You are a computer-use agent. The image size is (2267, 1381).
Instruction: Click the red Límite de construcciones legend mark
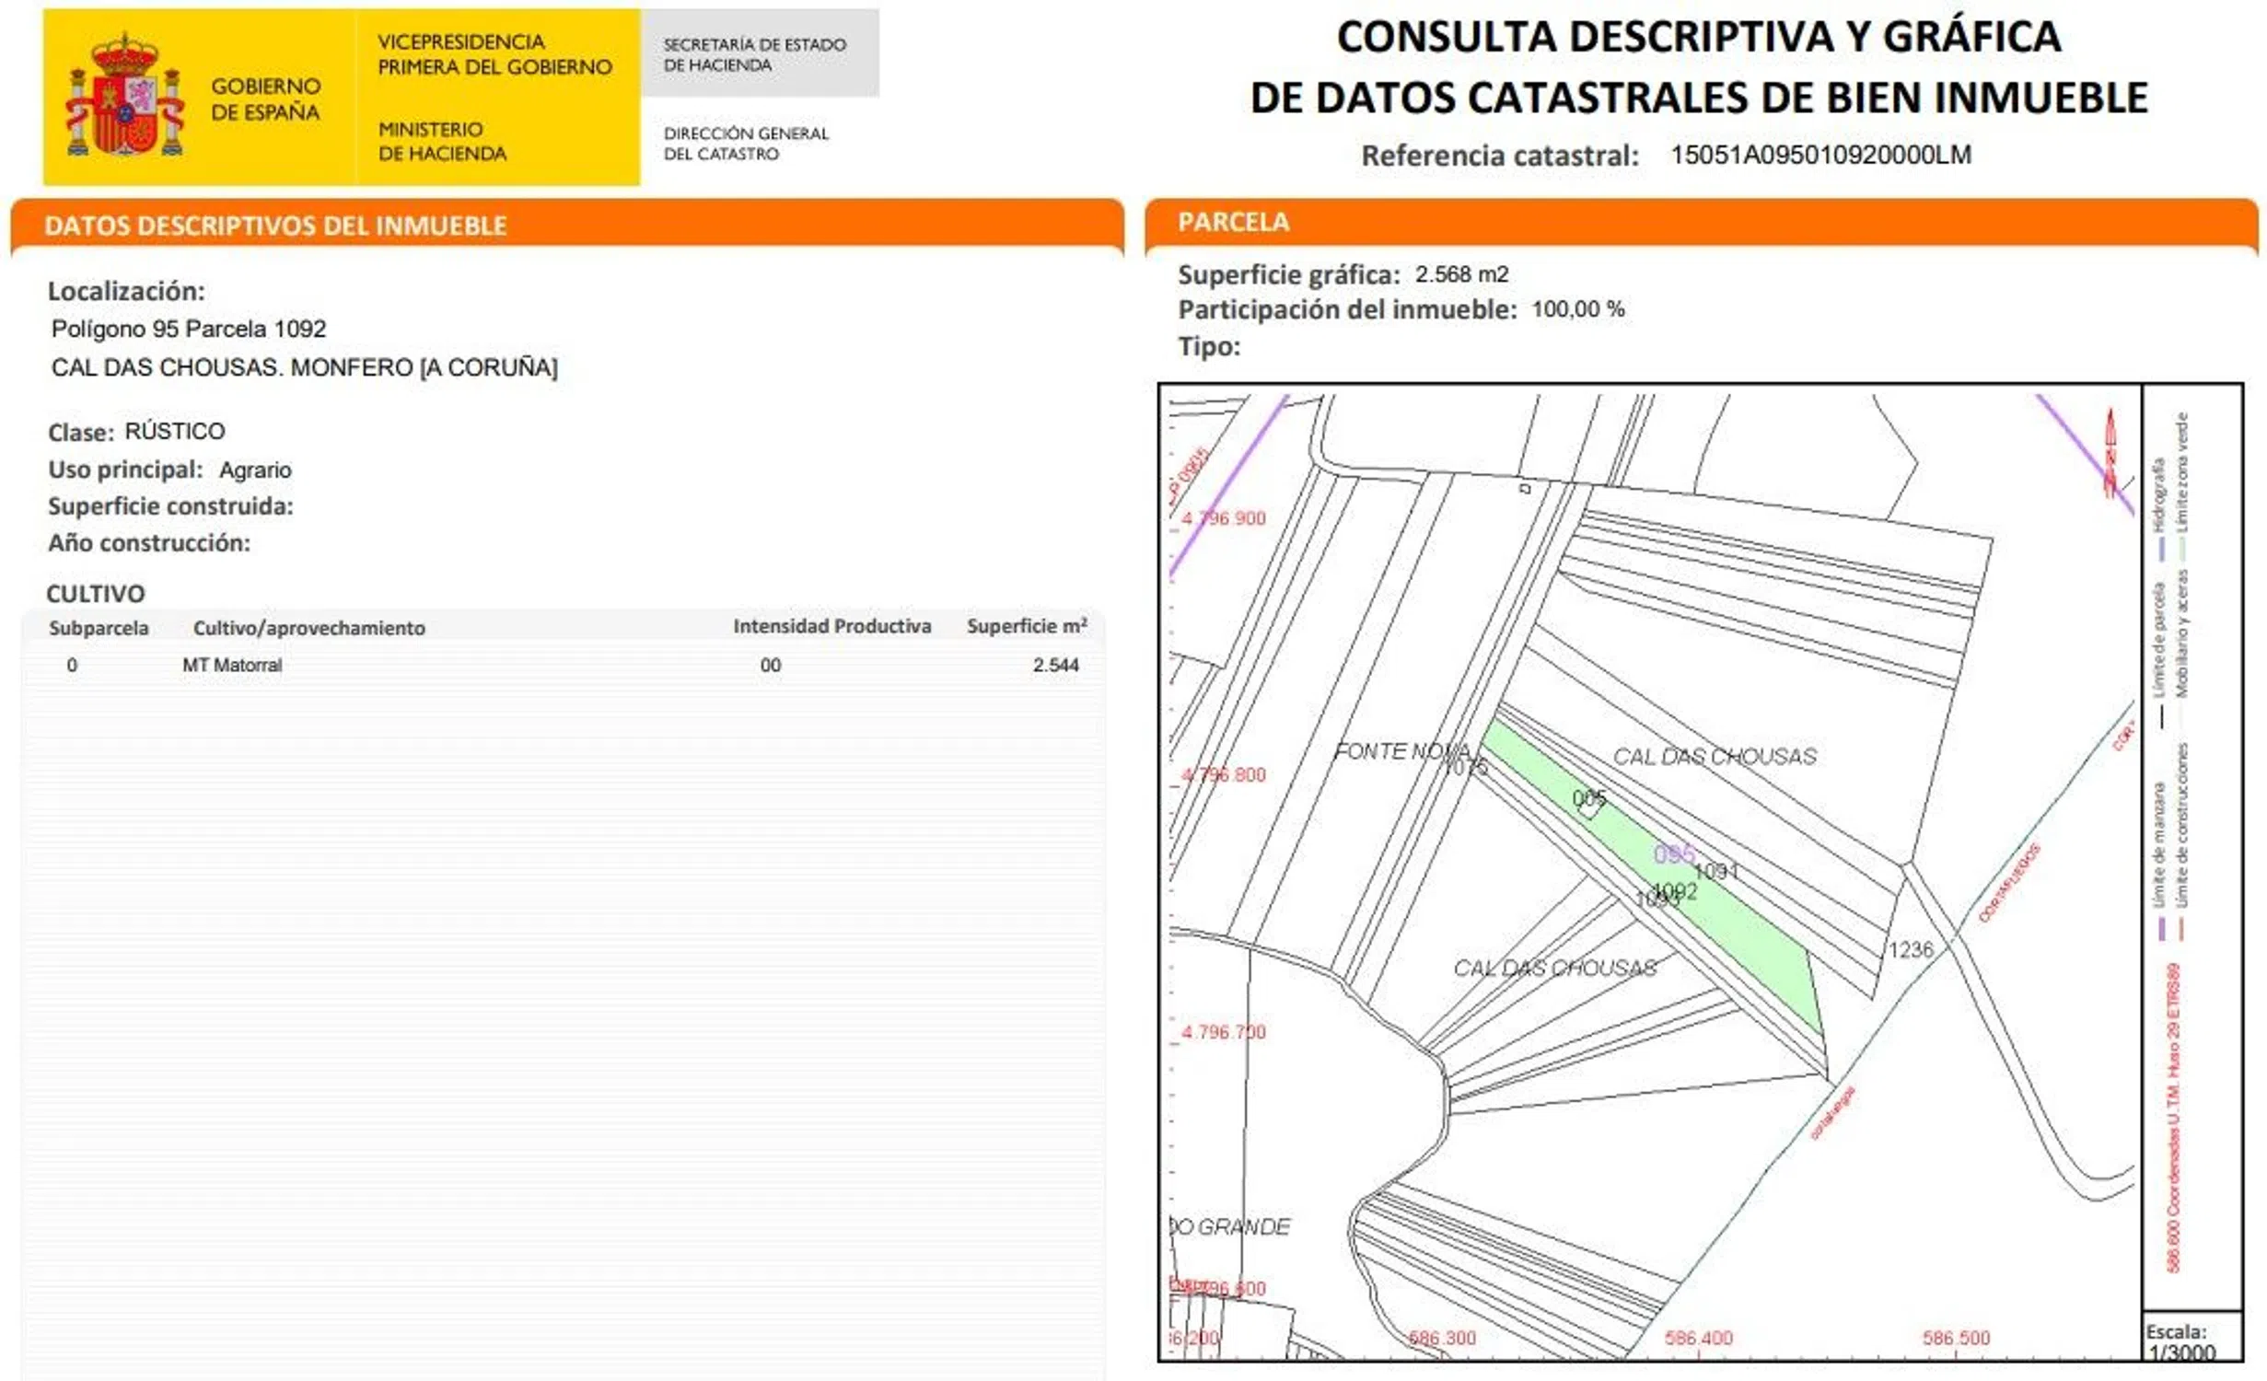2181,929
